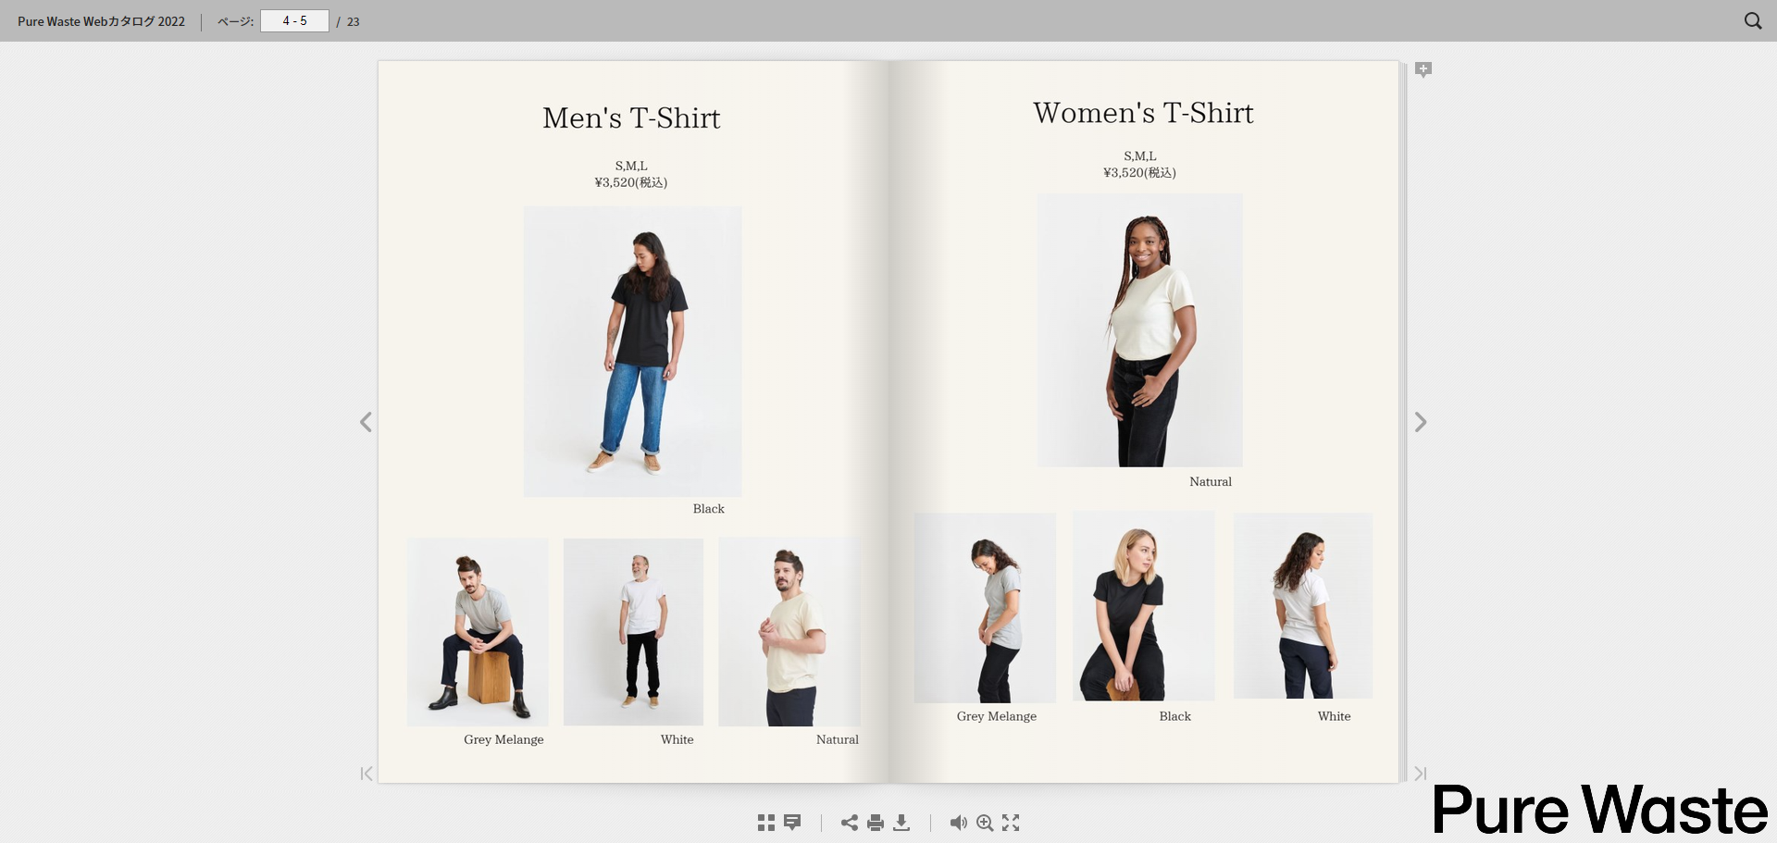Zoom in with the magnifier icon

pos(985,823)
